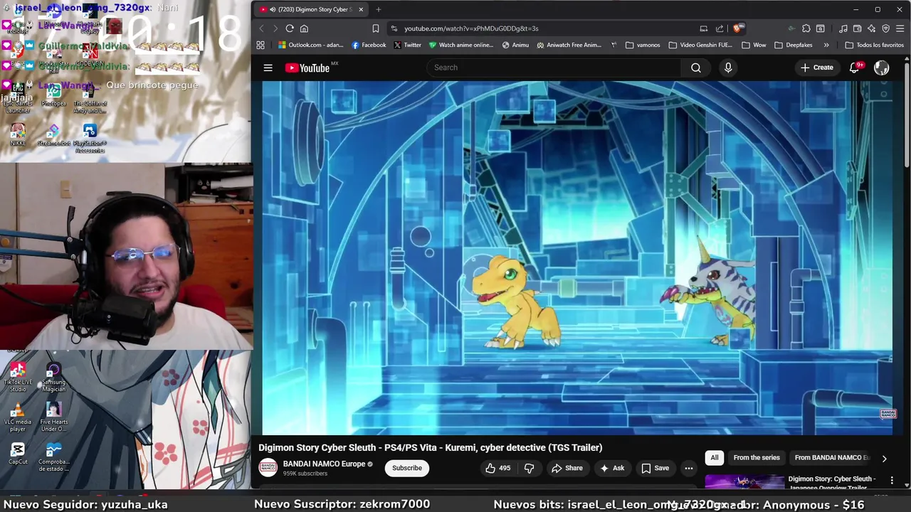This screenshot has width=911, height=512.
Task: Open the Twitter bookmark
Action: (407, 45)
